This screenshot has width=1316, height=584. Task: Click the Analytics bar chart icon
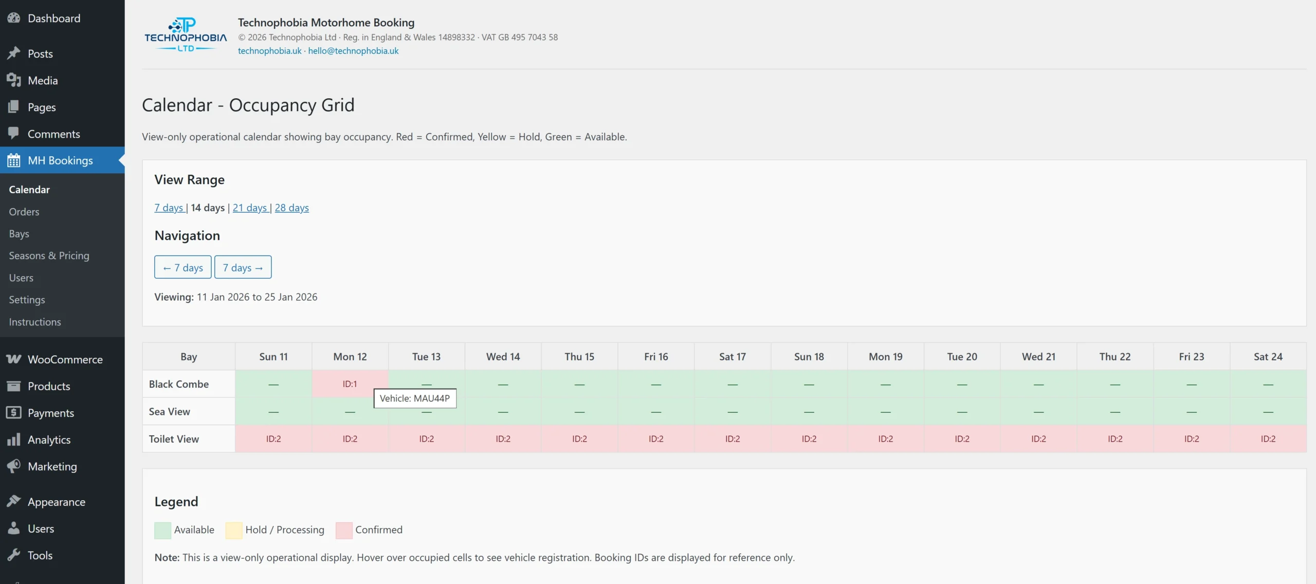[x=14, y=440]
